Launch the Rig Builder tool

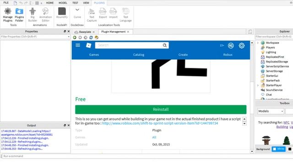click(x=33, y=15)
